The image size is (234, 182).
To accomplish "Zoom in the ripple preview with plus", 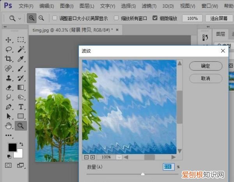I will 92,157.
